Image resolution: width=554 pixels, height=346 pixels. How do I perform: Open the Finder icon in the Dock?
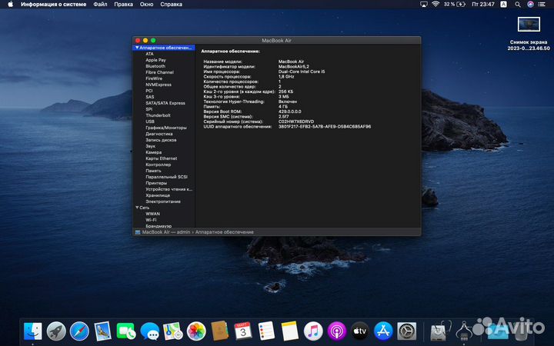[x=32, y=331]
